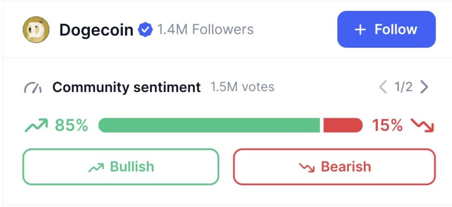Click the green bullish portion of sentiment bar

pos(209,126)
